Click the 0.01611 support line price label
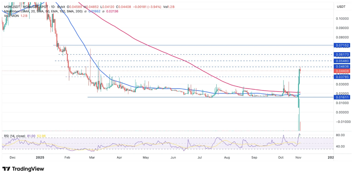Image resolution: width=353 pixels, height=176 pixels. point(342,97)
